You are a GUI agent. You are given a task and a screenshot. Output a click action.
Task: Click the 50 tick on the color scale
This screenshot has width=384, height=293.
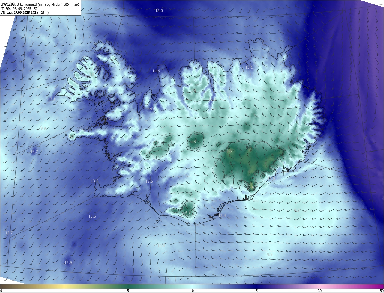382,291
